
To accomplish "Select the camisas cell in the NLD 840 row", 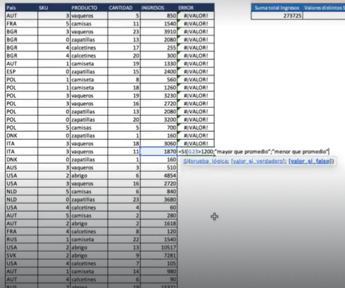I will [89, 191].
